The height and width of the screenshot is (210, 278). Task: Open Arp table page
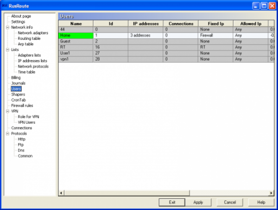click(x=25, y=44)
